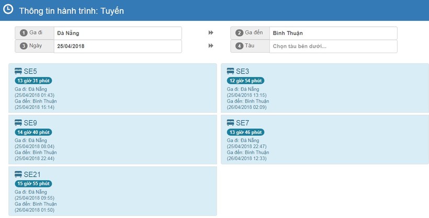Edit the Ga đến arrival station field
The image size is (429, 218).
[333, 33]
